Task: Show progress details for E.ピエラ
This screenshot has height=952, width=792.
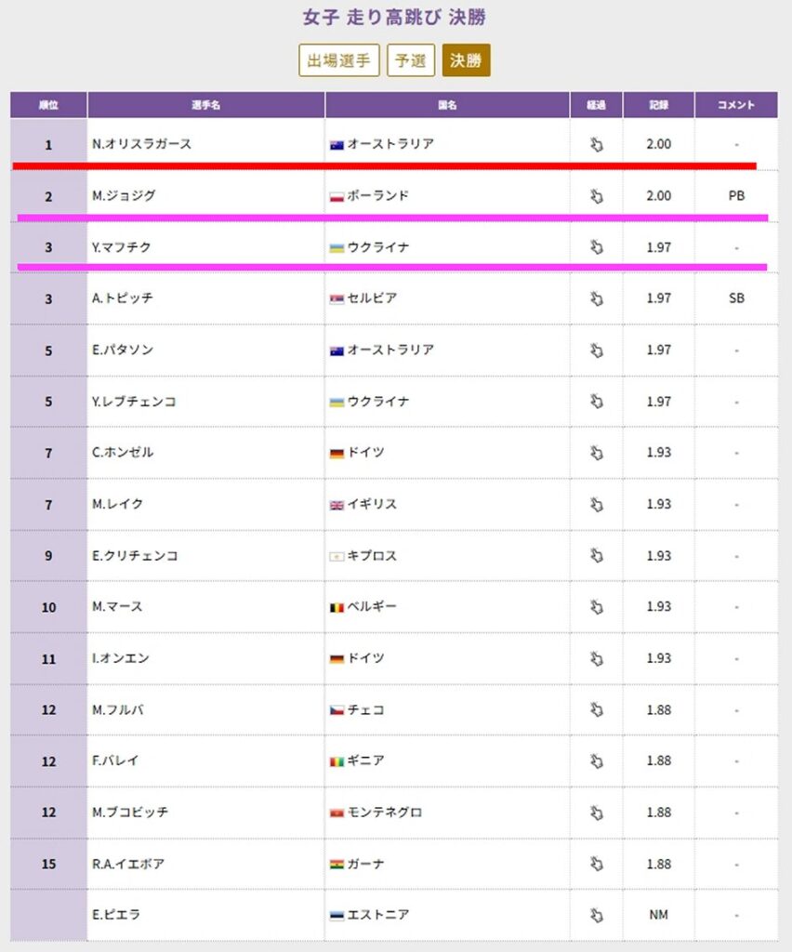Action: point(596,915)
